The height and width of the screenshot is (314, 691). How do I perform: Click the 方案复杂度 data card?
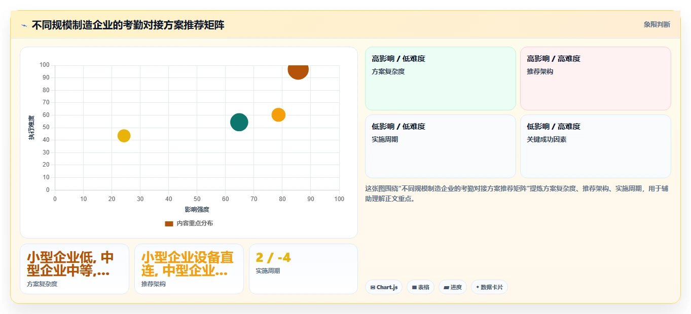click(75, 269)
